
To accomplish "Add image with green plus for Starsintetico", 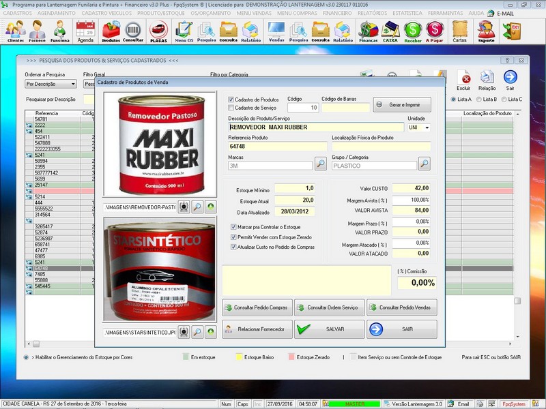I will 211,332.
